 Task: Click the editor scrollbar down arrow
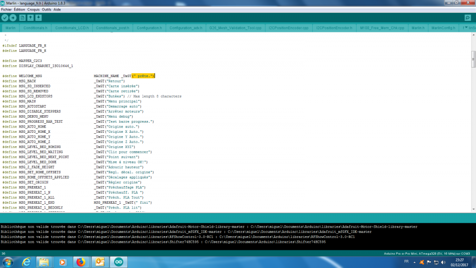point(473,209)
